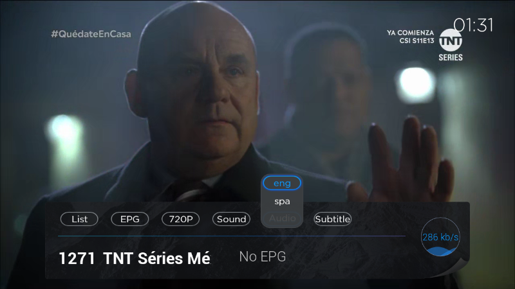This screenshot has width=515, height=289.
Task: Click the channel number 1271
Action: [x=77, y=258]
